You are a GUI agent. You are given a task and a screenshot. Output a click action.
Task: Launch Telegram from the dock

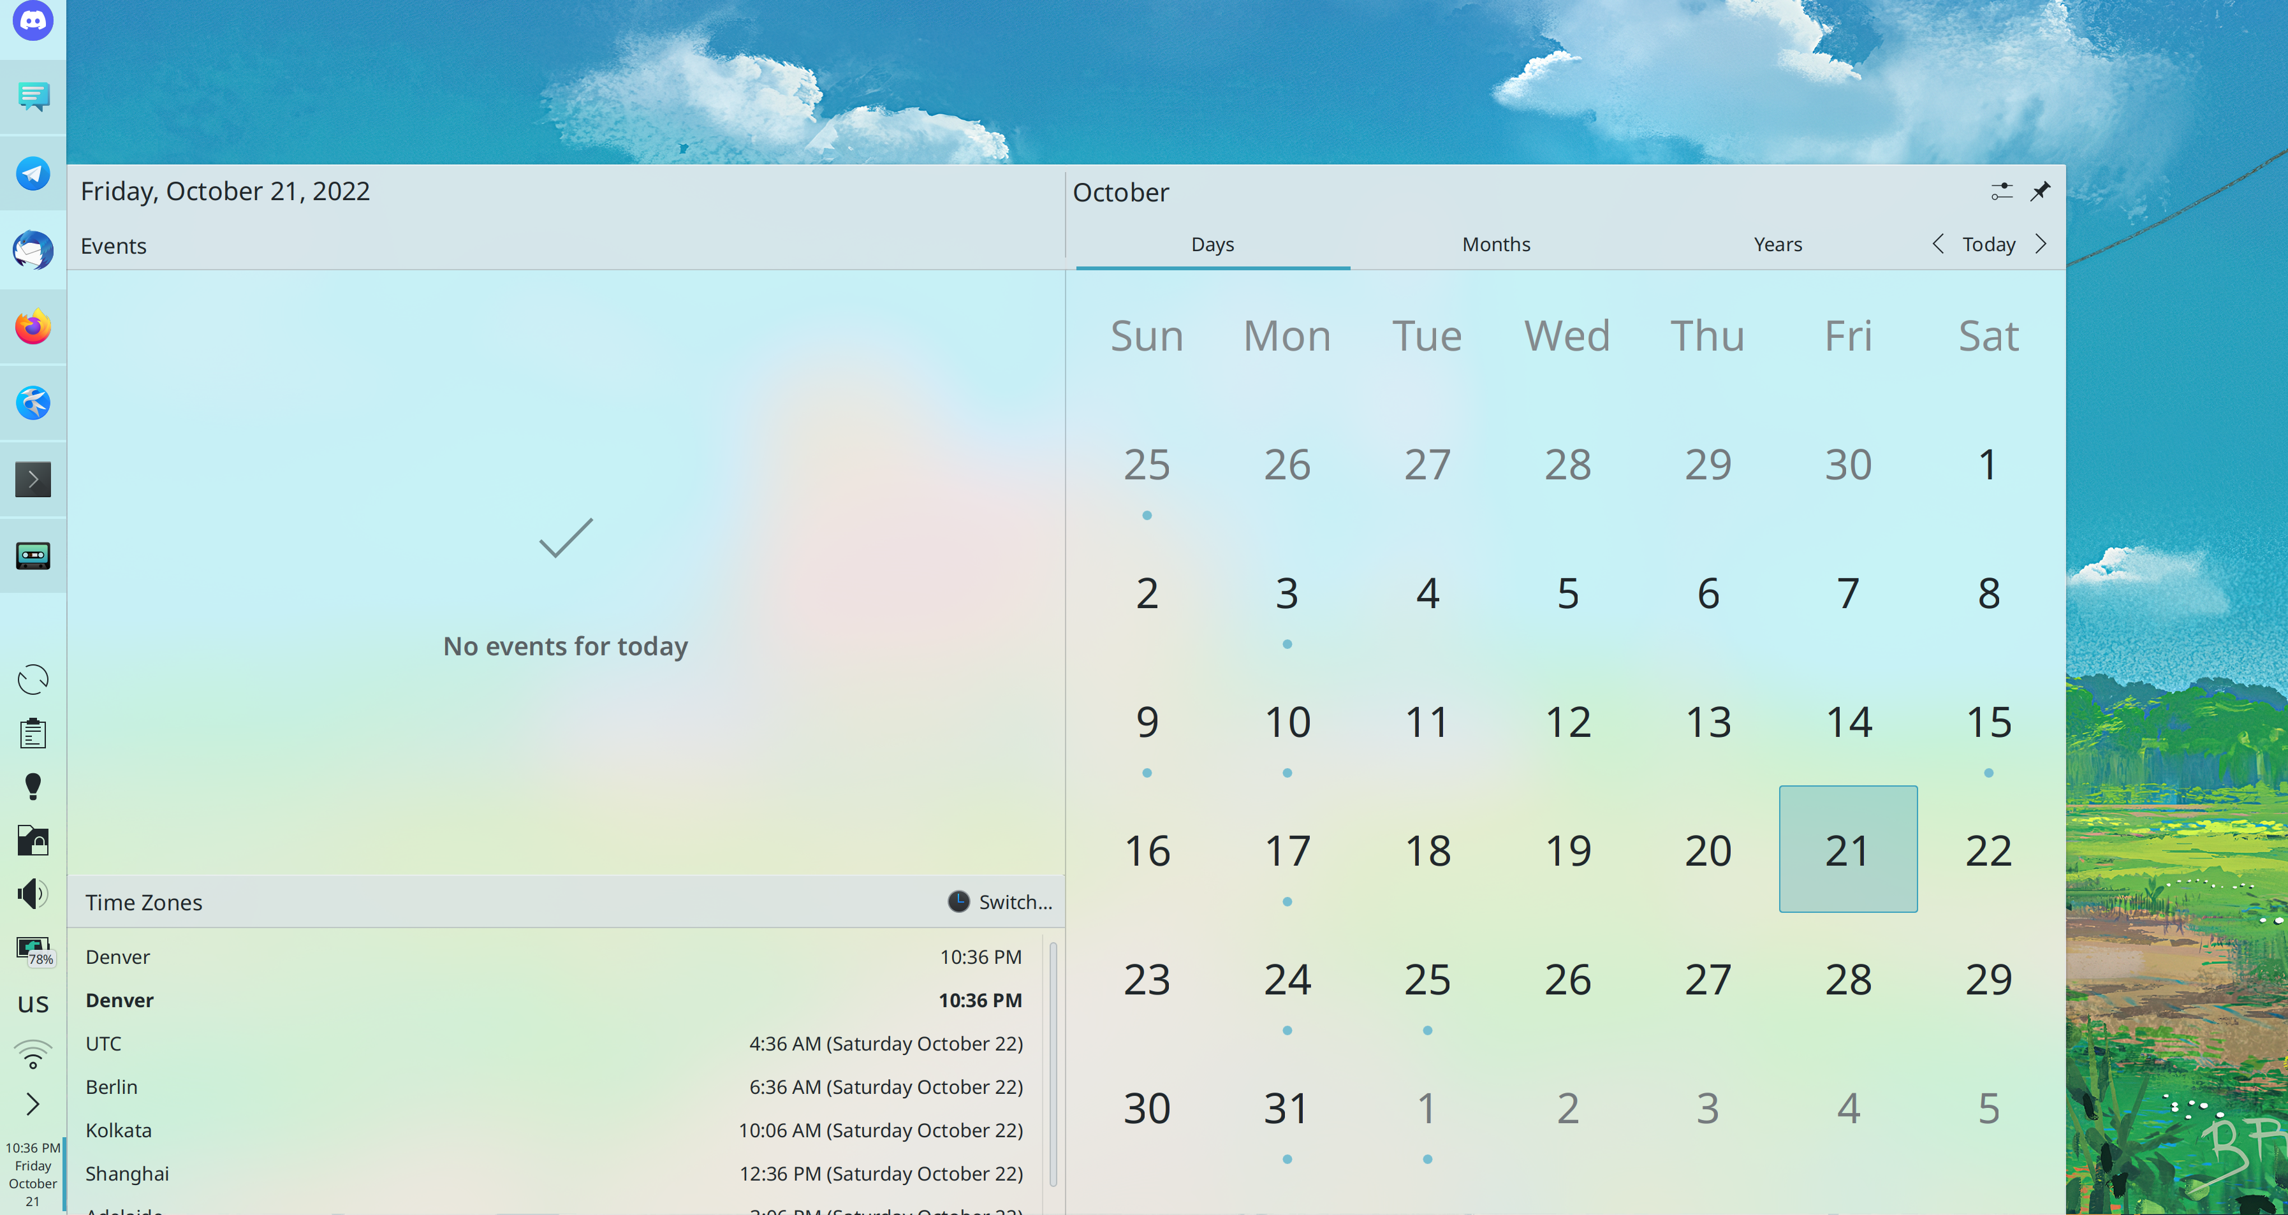coord(33,173)
